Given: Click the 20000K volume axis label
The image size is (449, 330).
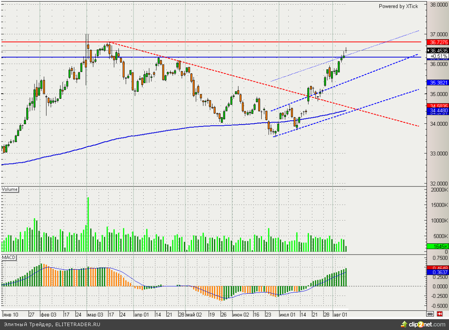Looking at the screenshot, I should coord(440,190).
